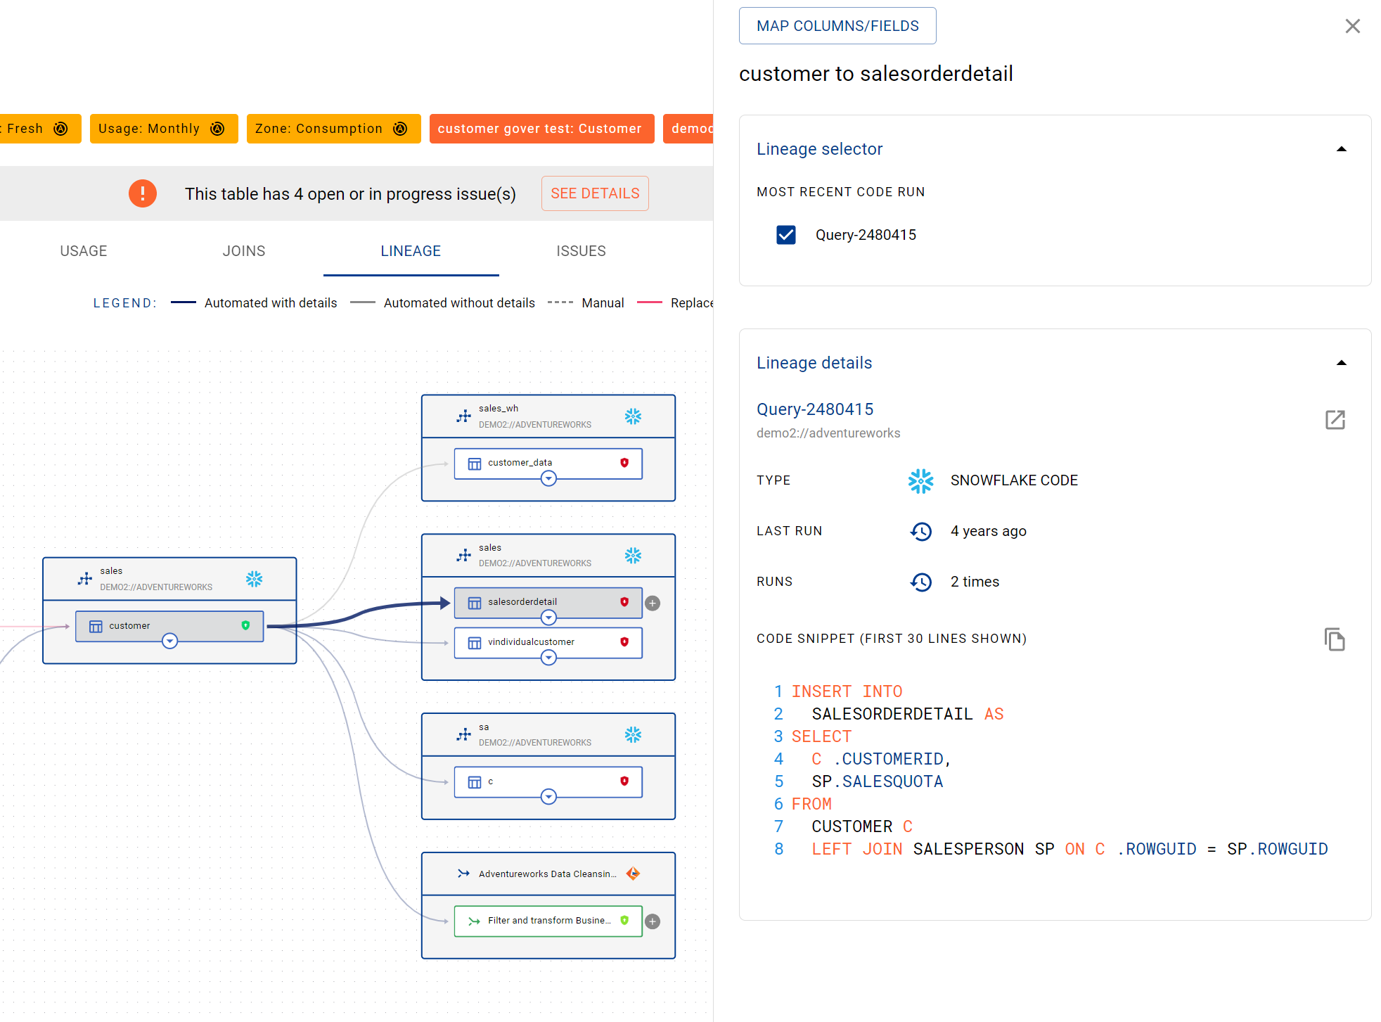Expand columns under the customer table node

[169, 641]
